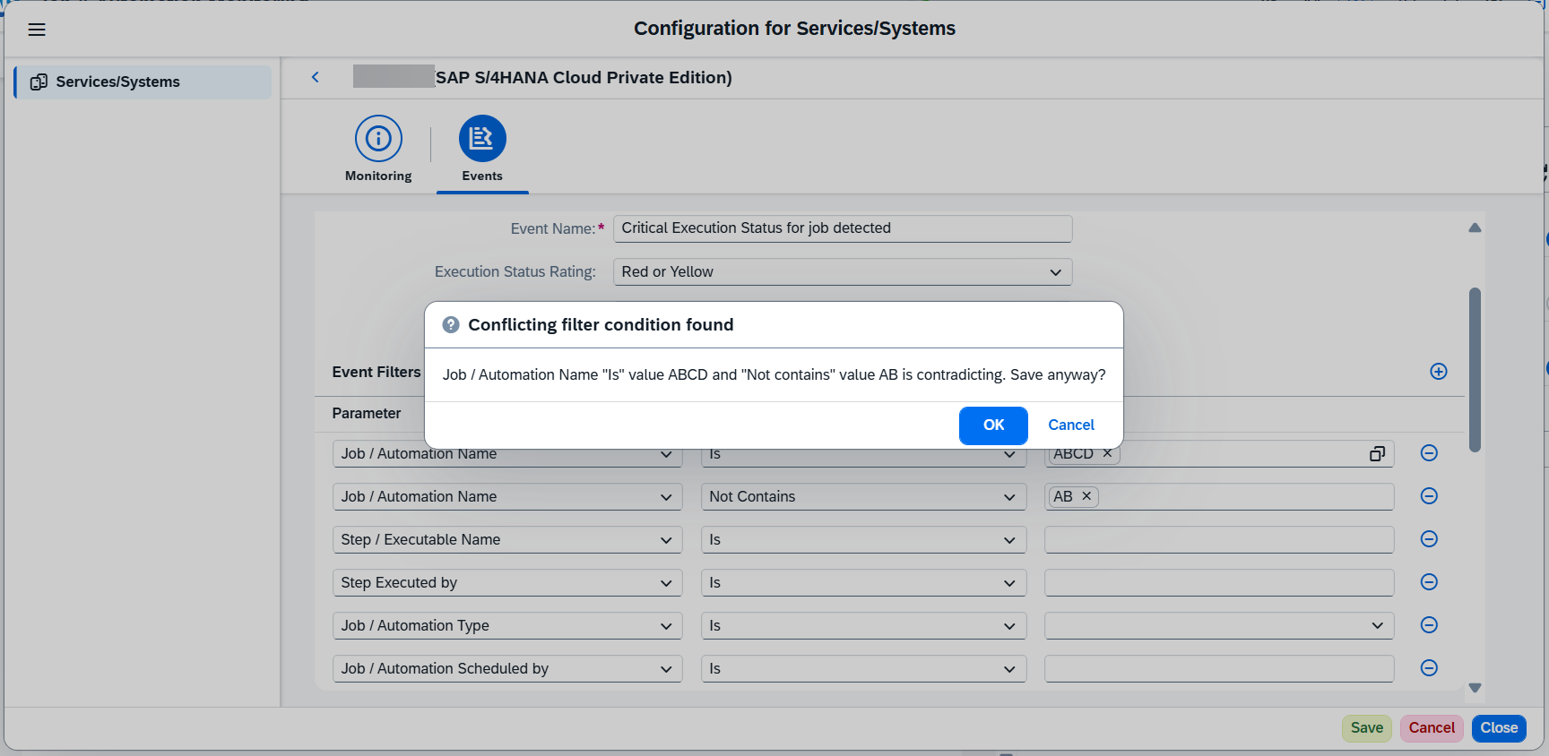Open value help for the ABCD field
Image resolution: width=1549 pixels, height=756 pixels.
[1377, 454]
